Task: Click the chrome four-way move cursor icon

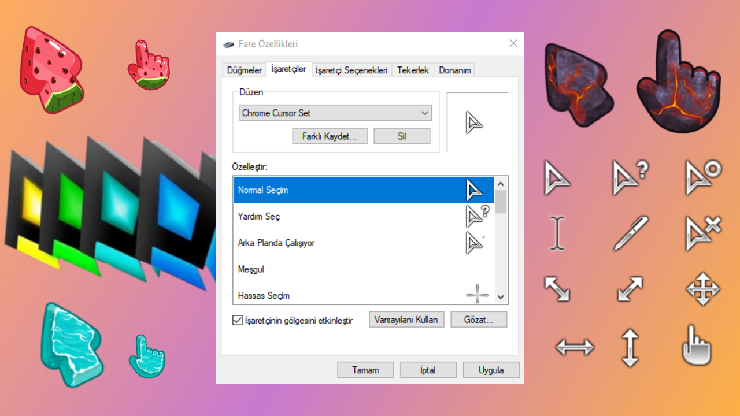Action: pyautogui.click(x=702, y=288)
